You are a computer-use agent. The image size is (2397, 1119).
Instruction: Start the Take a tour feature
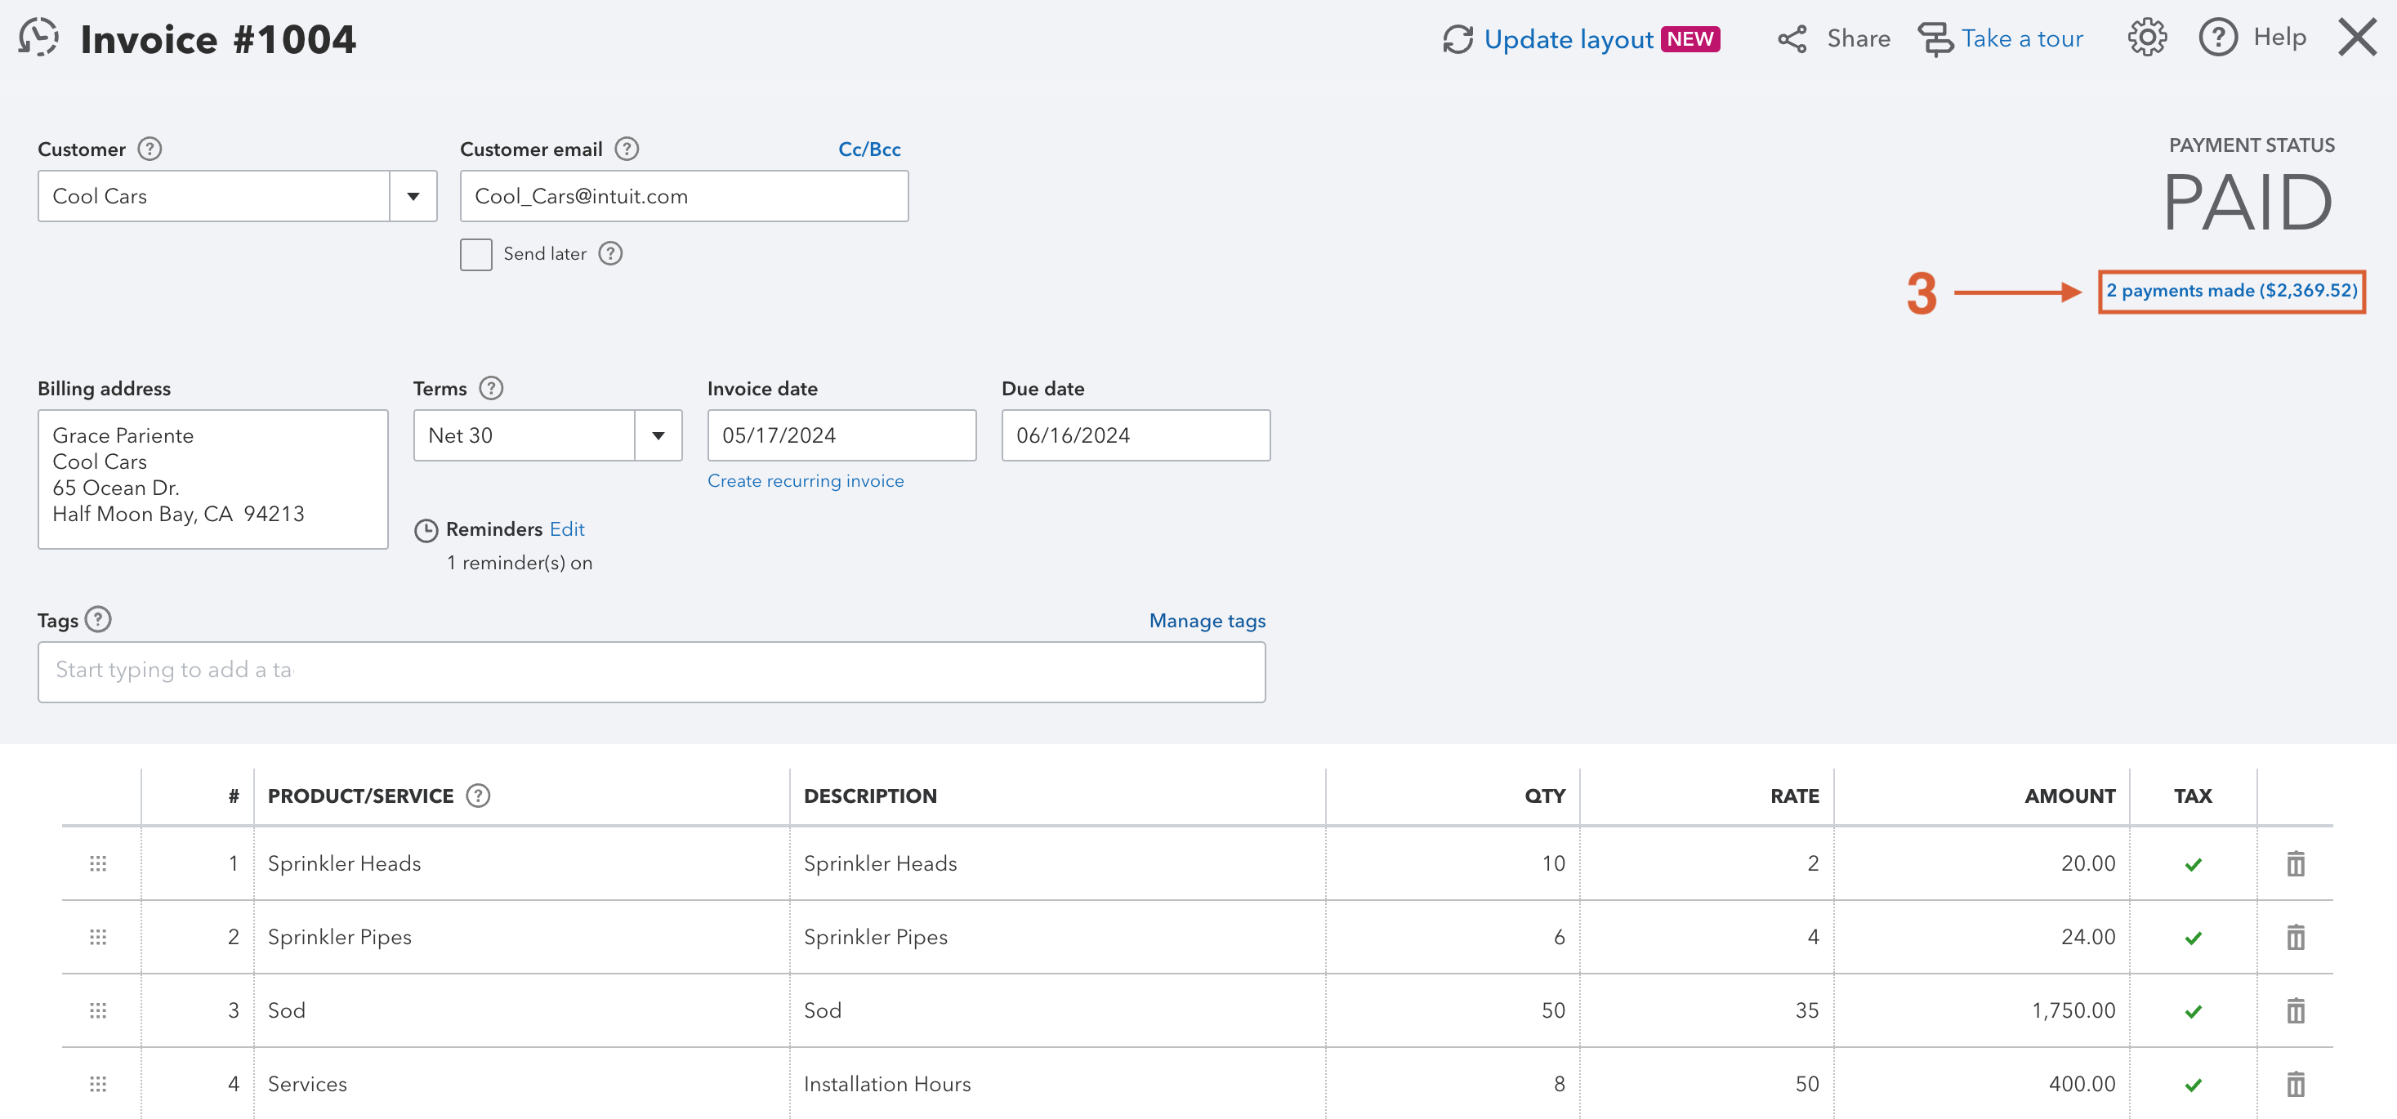point(2023,38)
